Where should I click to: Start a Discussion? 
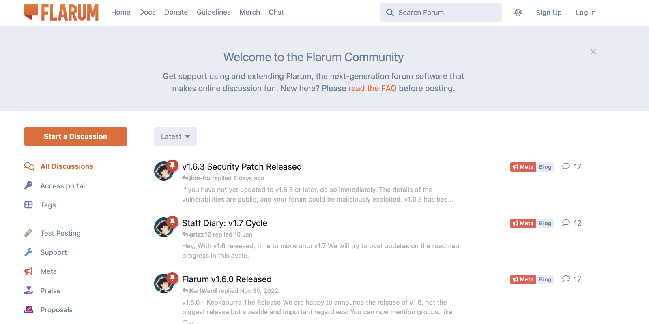75,136
